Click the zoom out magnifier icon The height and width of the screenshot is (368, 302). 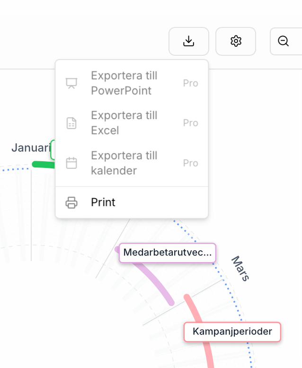[284, 41]
